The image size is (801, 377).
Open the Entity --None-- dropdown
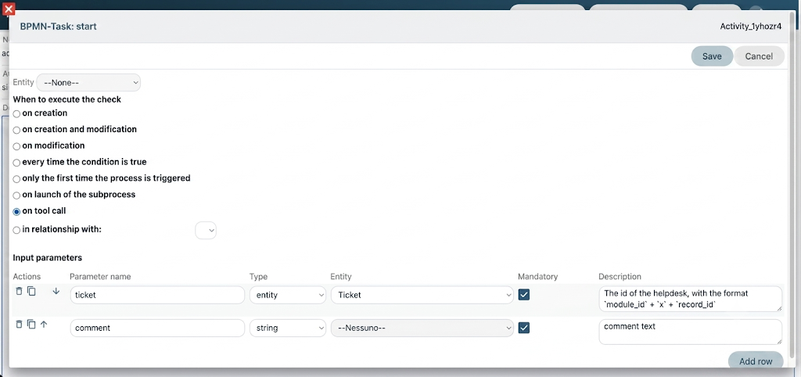tap(88, 83)
